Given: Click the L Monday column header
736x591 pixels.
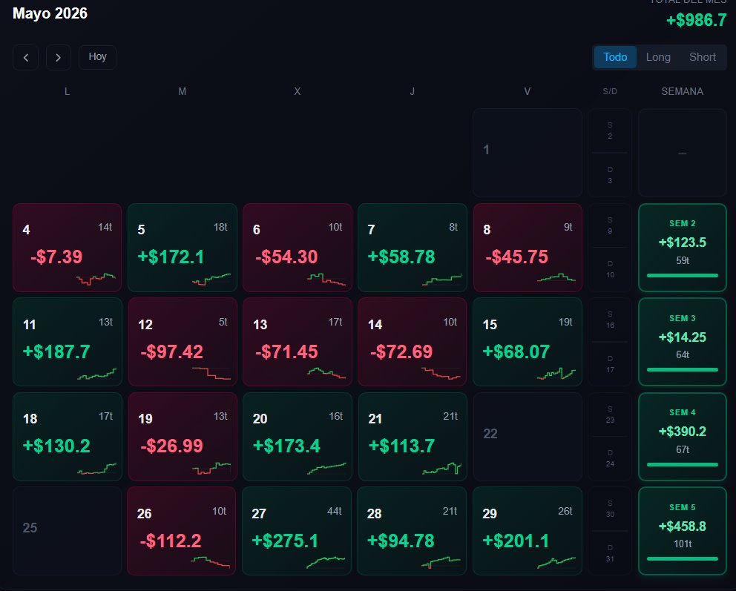Looking at the screenshot, I should tap(67, 91).
